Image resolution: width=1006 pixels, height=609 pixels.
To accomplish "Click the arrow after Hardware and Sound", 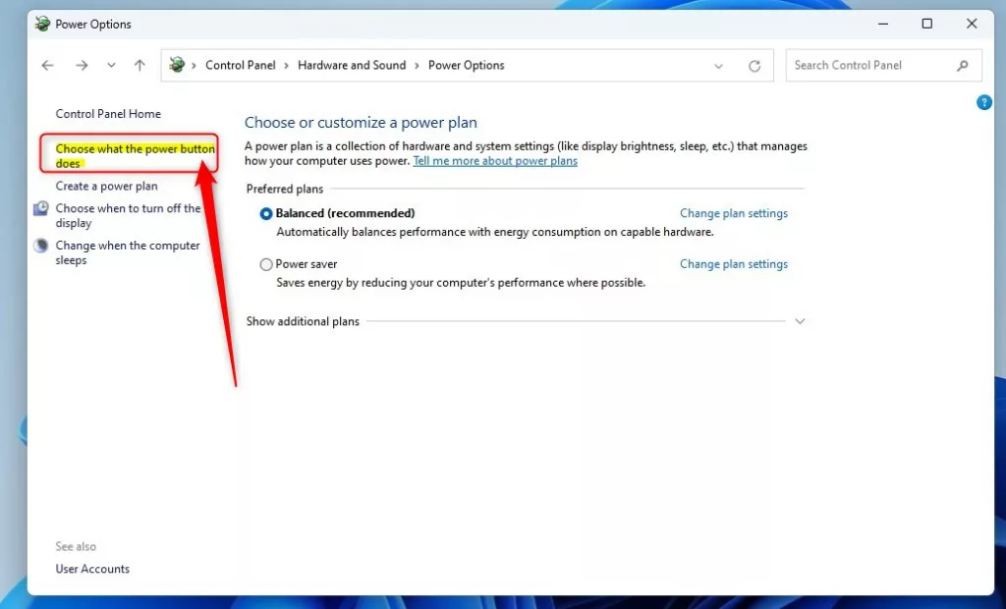I will [417, 66].
